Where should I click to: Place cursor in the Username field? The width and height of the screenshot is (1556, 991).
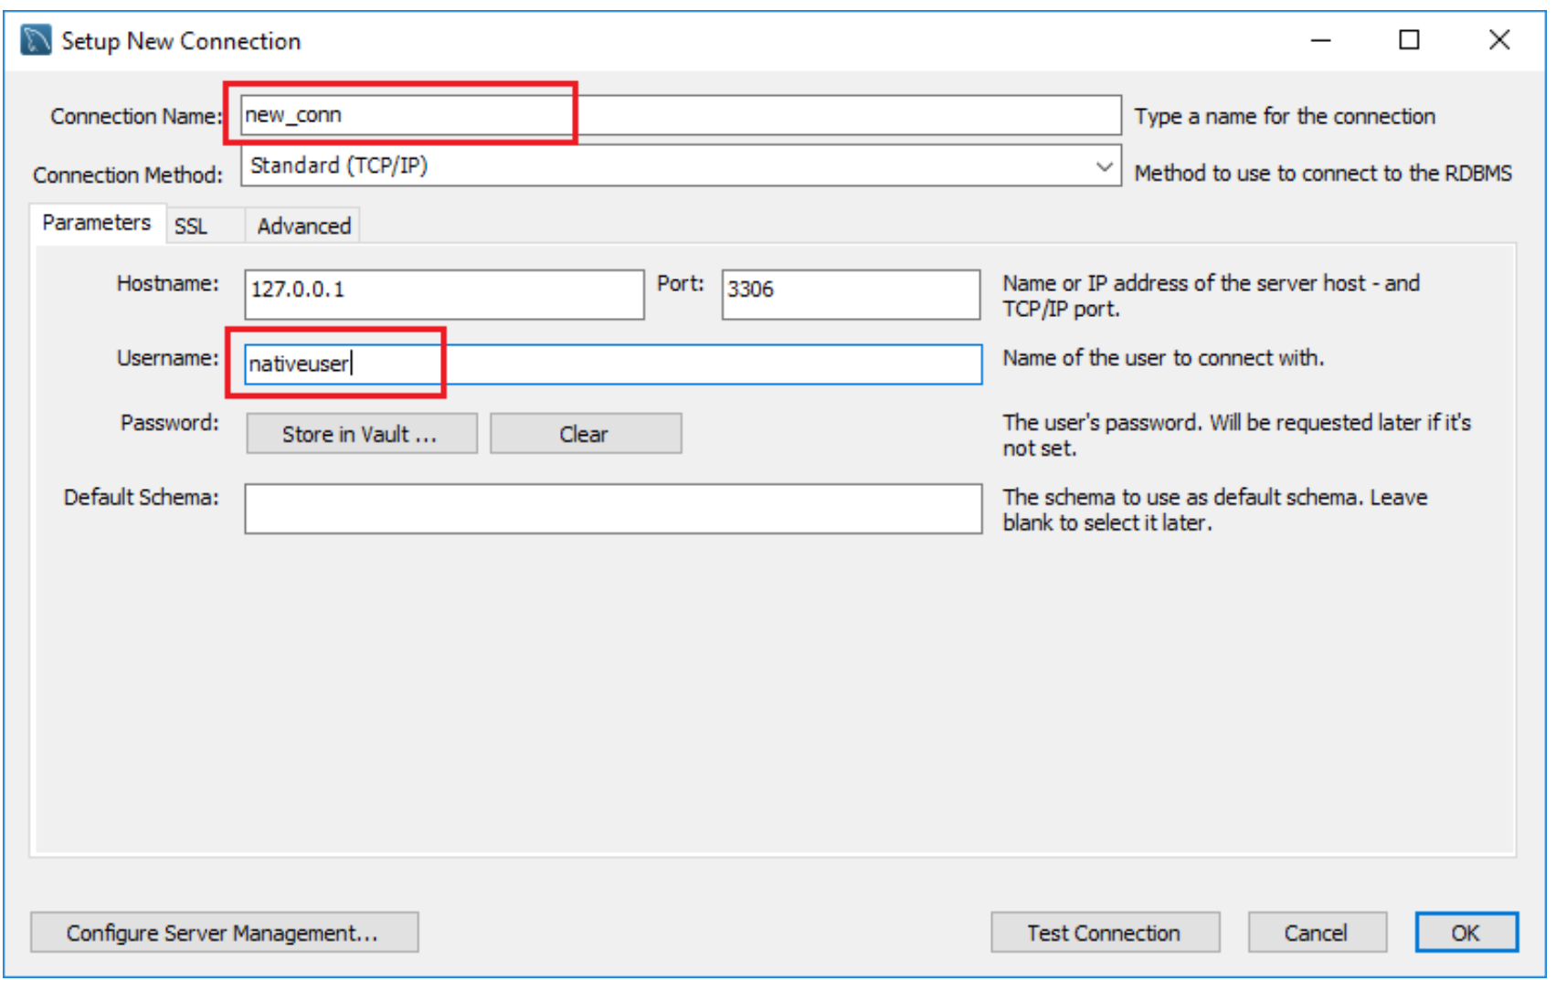tap(612, 364)
